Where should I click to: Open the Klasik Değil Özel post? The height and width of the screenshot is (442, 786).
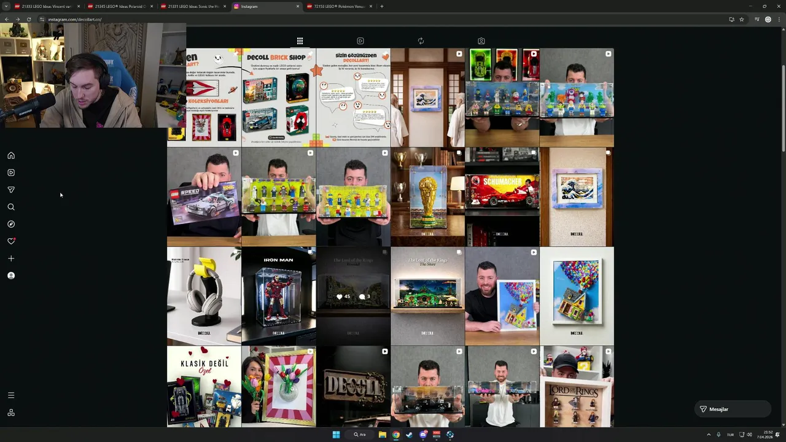[x=204, y=387]
